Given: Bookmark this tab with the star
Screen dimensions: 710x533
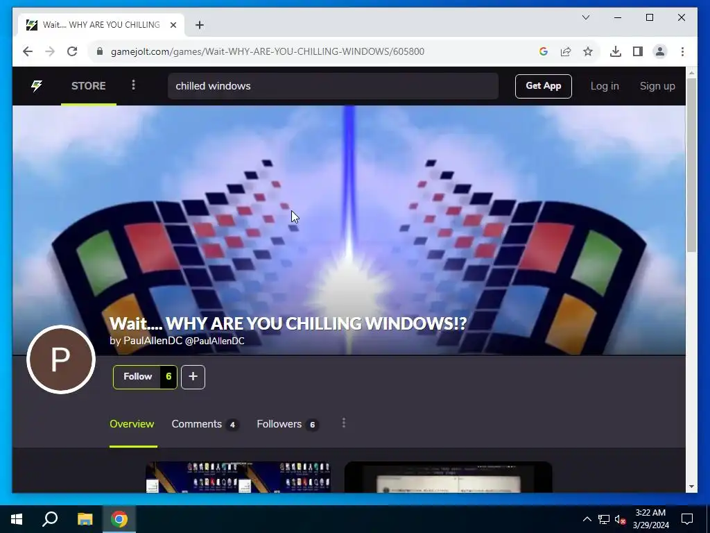Looking at the screenshot, I should tap(588, 51).
